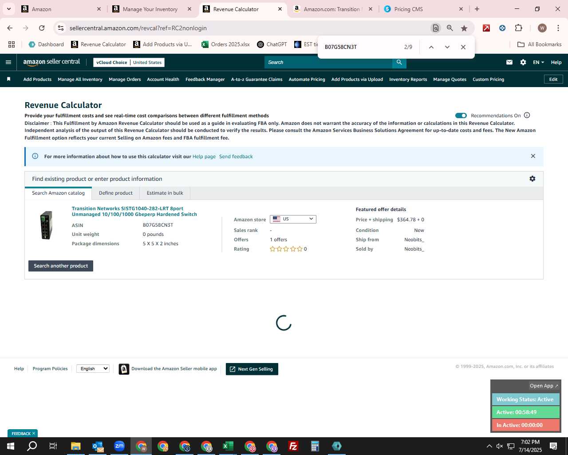
Task: Open Feedback Manager menu item
Action: tap(205, 79)
